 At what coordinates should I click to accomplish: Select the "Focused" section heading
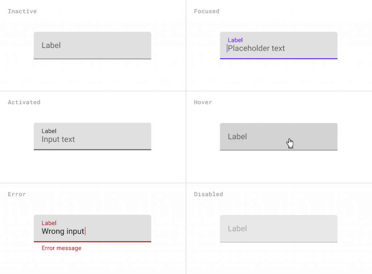coord(206,11)
